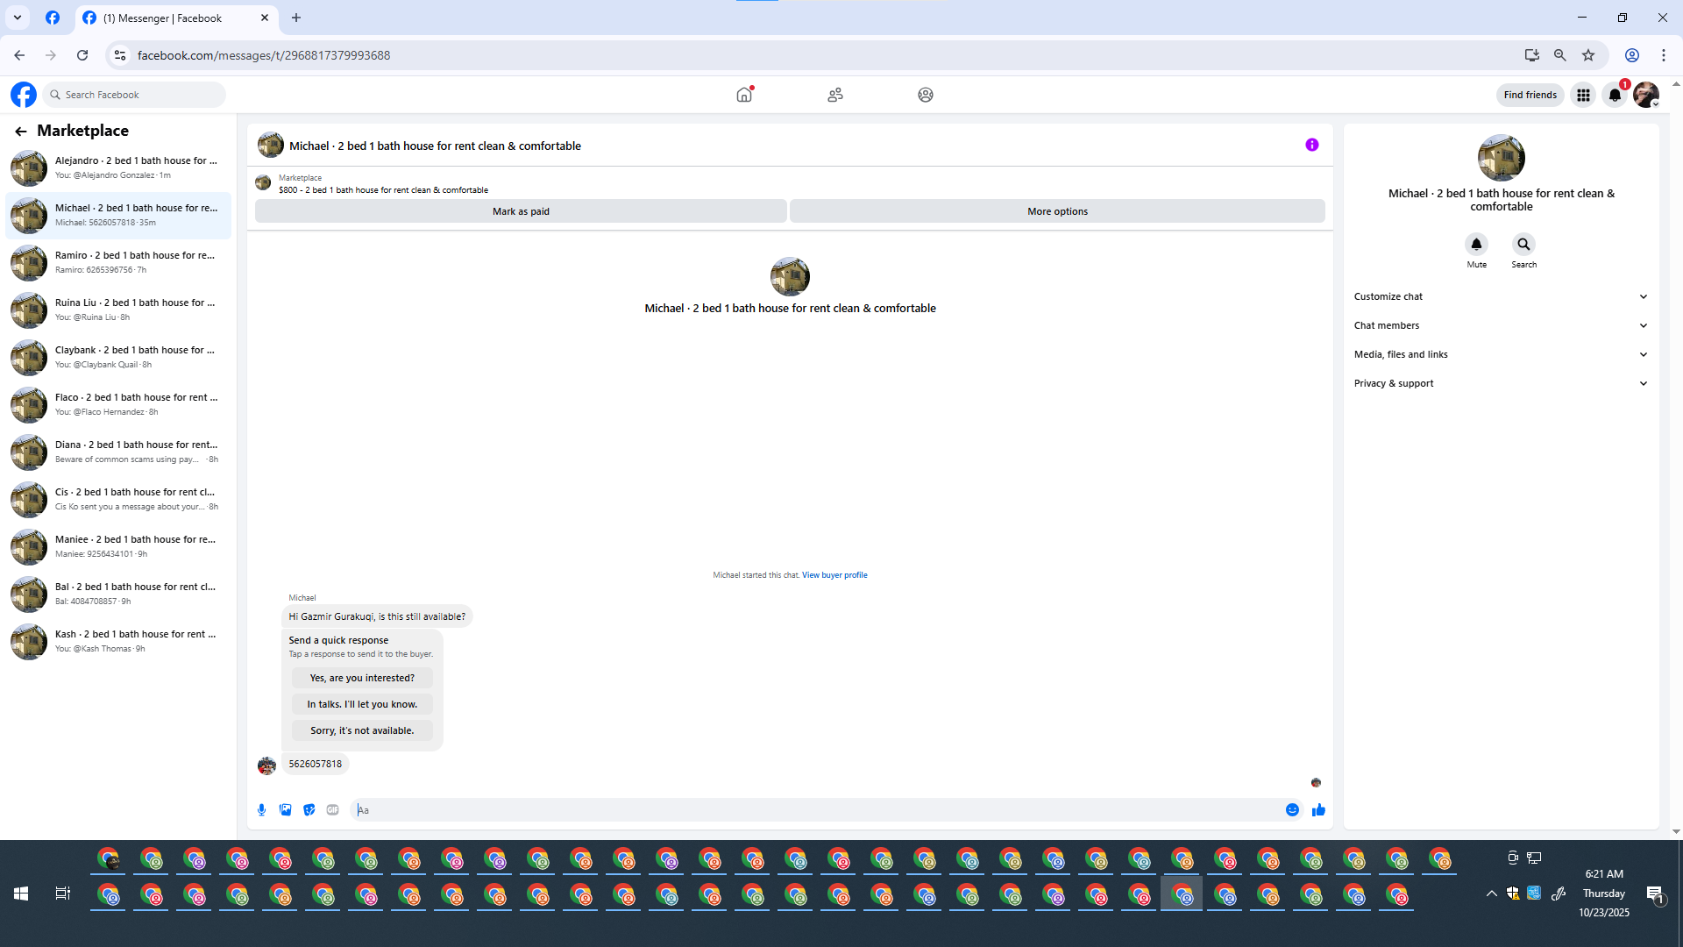Open Ramiro's conversation in Marketplace list
Screen dimensions: 1683x947
118,262
